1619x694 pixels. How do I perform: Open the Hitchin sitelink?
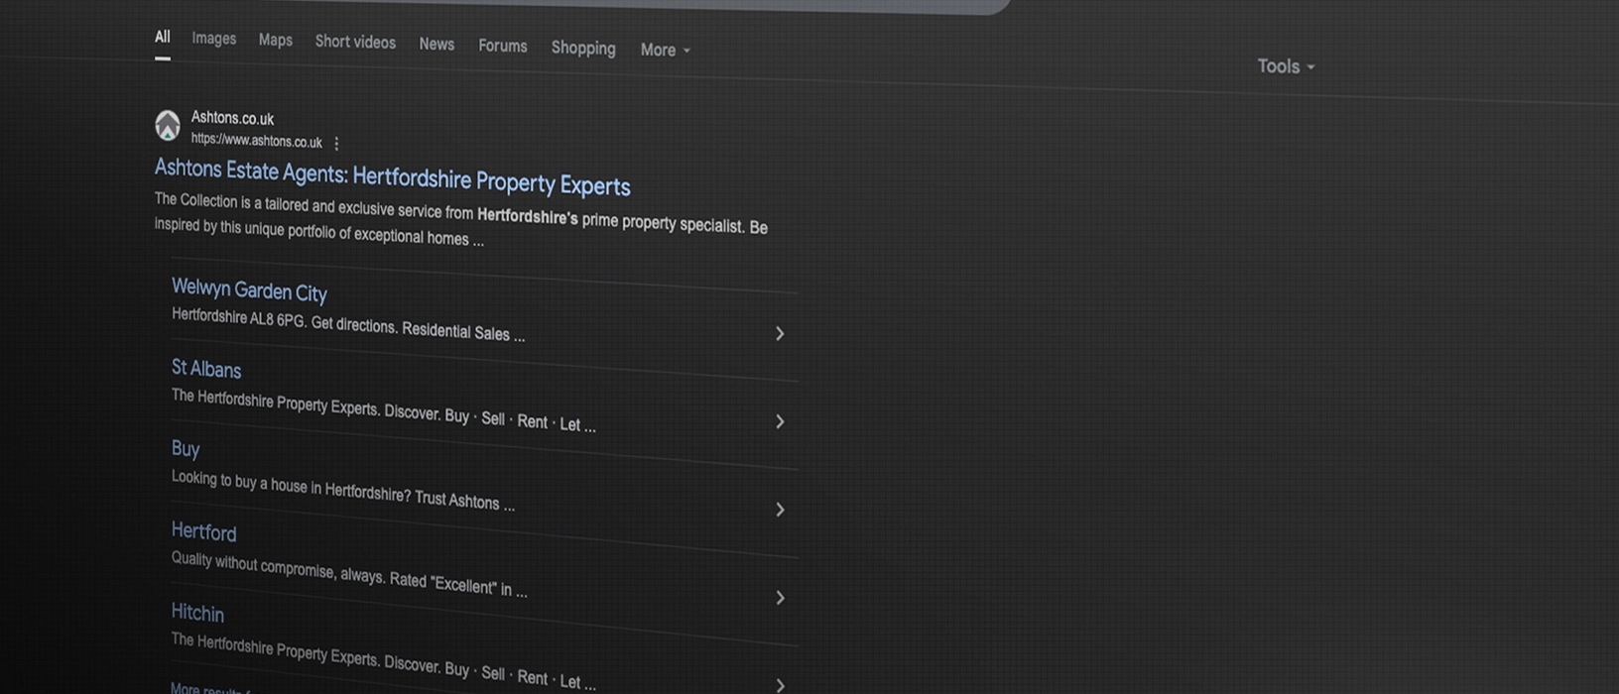point(197,613)
